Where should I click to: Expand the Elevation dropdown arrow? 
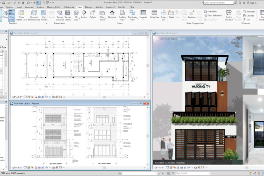click(112, 19)
